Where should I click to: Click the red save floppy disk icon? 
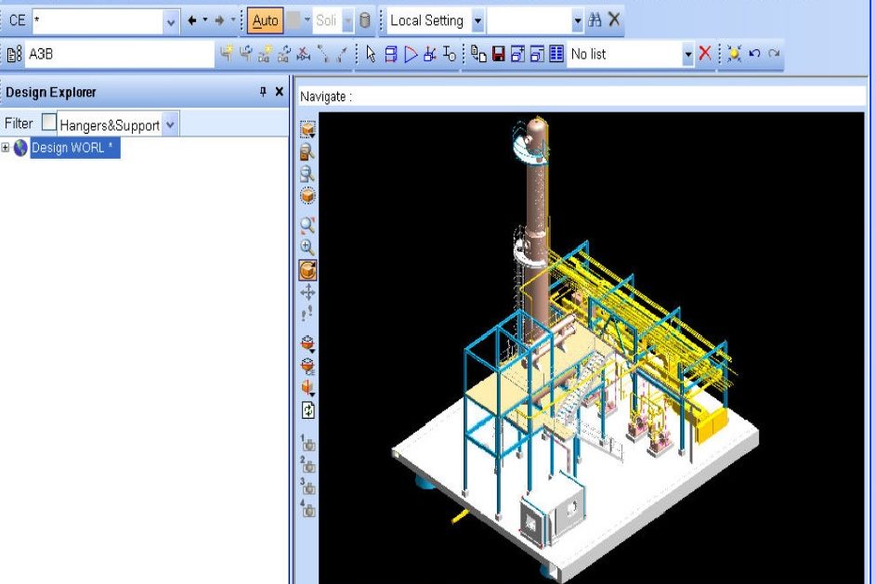tap(499, 54)
